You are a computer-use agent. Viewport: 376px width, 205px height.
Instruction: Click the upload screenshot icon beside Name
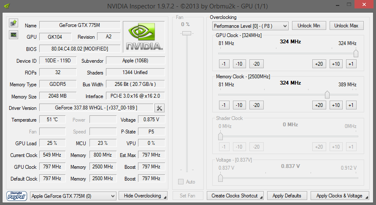point(14,23)
